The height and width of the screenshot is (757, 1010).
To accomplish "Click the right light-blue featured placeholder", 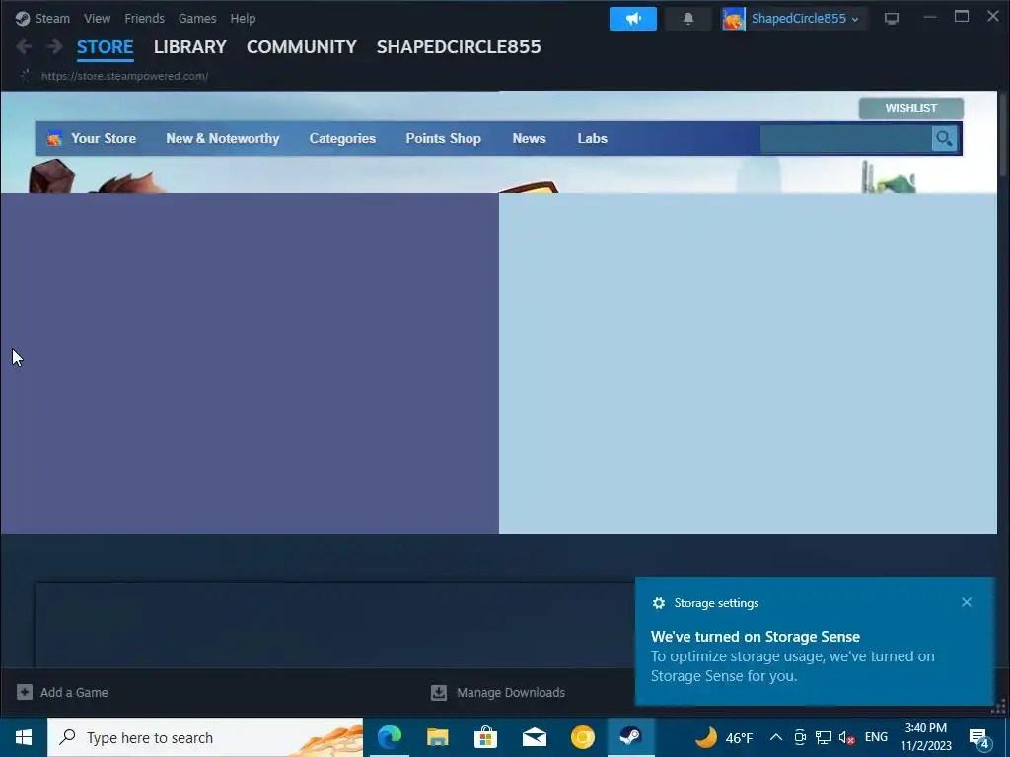I will pyautogui.click(x=748, y=364).
